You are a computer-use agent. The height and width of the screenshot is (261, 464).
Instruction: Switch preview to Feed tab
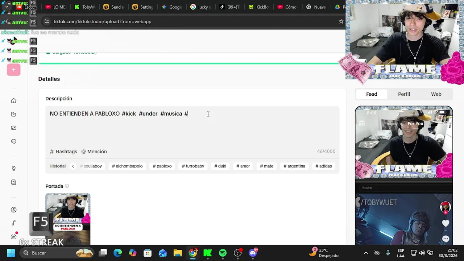coord(372,94)
